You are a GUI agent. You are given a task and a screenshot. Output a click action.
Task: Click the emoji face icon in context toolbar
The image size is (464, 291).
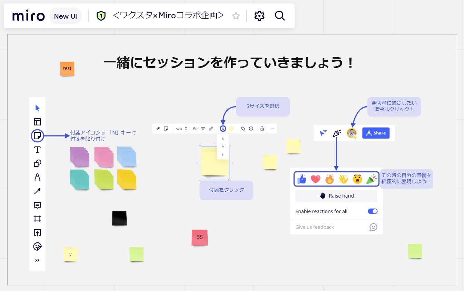251,129
